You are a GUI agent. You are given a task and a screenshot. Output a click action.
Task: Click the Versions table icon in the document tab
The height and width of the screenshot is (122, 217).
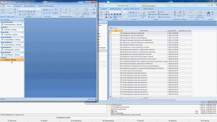point(111,28)
